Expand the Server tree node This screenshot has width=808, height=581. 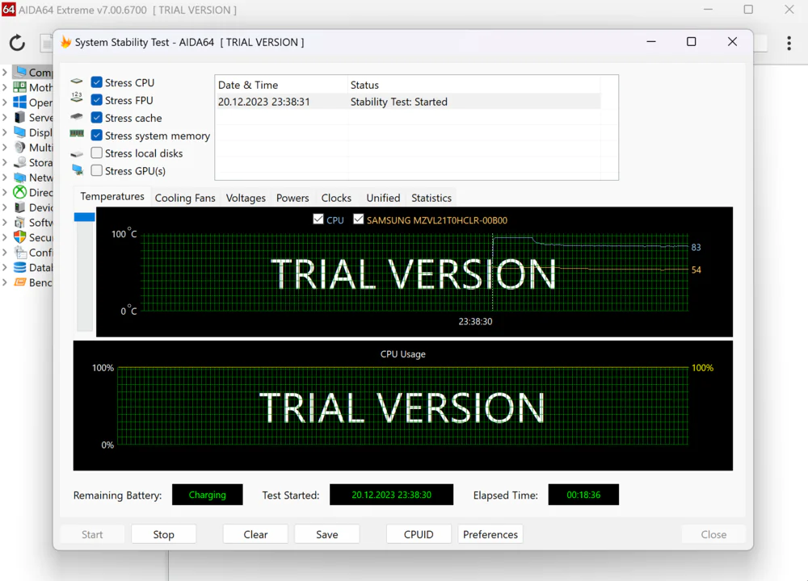click(x=5, y=117)
